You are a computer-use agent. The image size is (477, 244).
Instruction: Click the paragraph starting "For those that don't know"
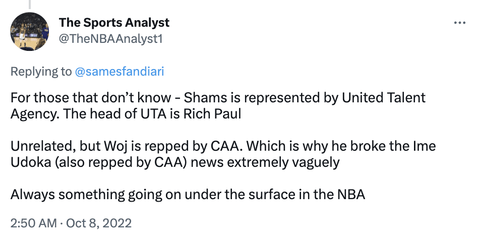pos(218,105)
